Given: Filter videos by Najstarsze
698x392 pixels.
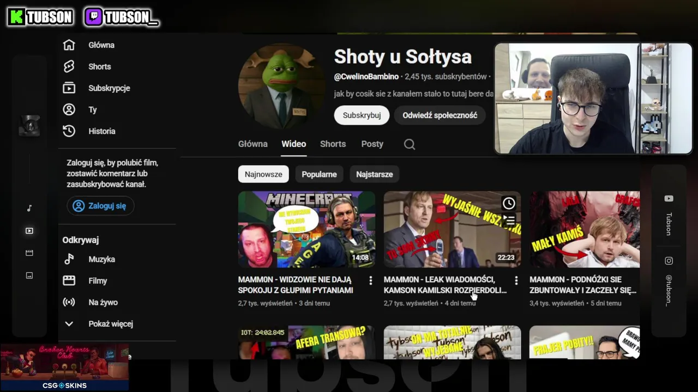Looking at the screenshot, I should [x=374, y=174].
